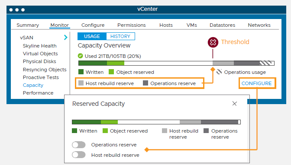
Task: Open the Configure tab
Action: click(x=93, y=25)
